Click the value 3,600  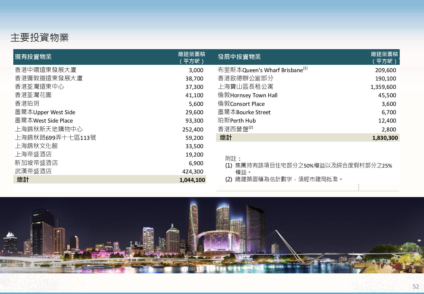389,104
